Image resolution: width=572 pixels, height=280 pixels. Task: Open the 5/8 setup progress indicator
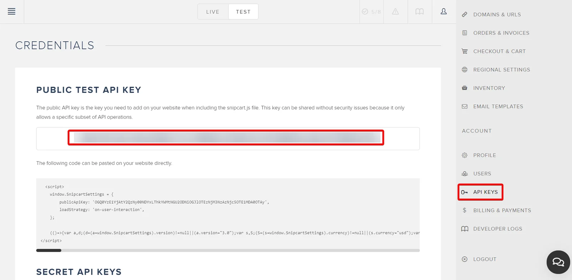click(371, 11)
